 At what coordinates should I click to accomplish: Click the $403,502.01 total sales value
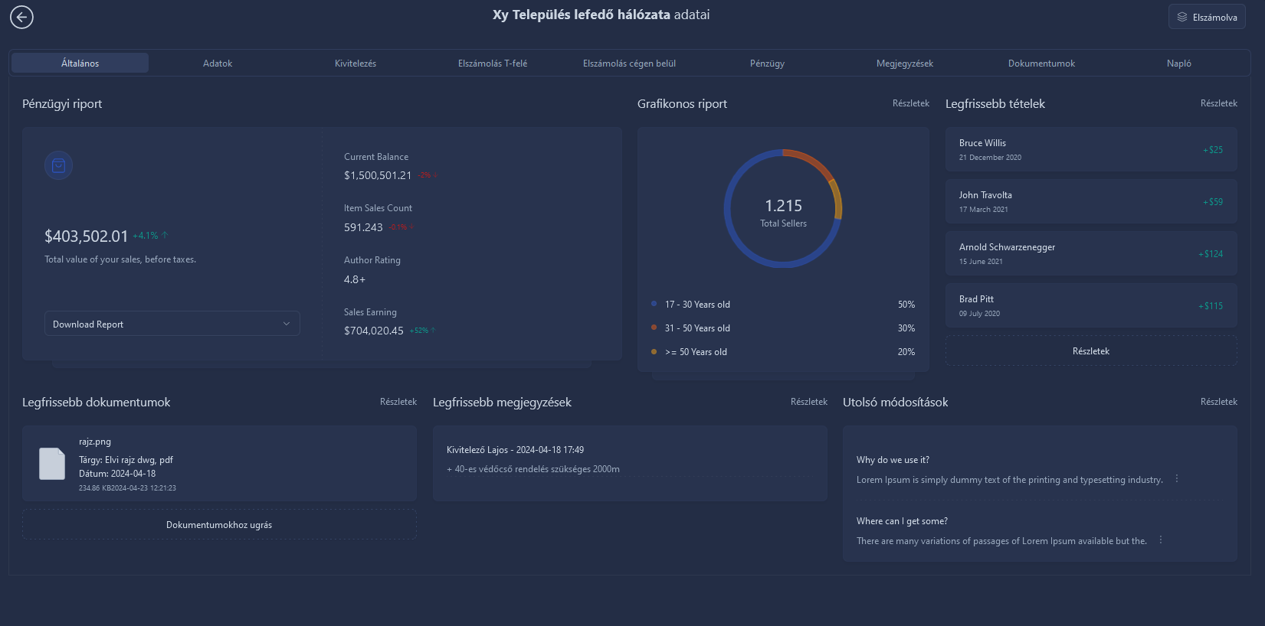pyautogui.click(x=86, y=236)
